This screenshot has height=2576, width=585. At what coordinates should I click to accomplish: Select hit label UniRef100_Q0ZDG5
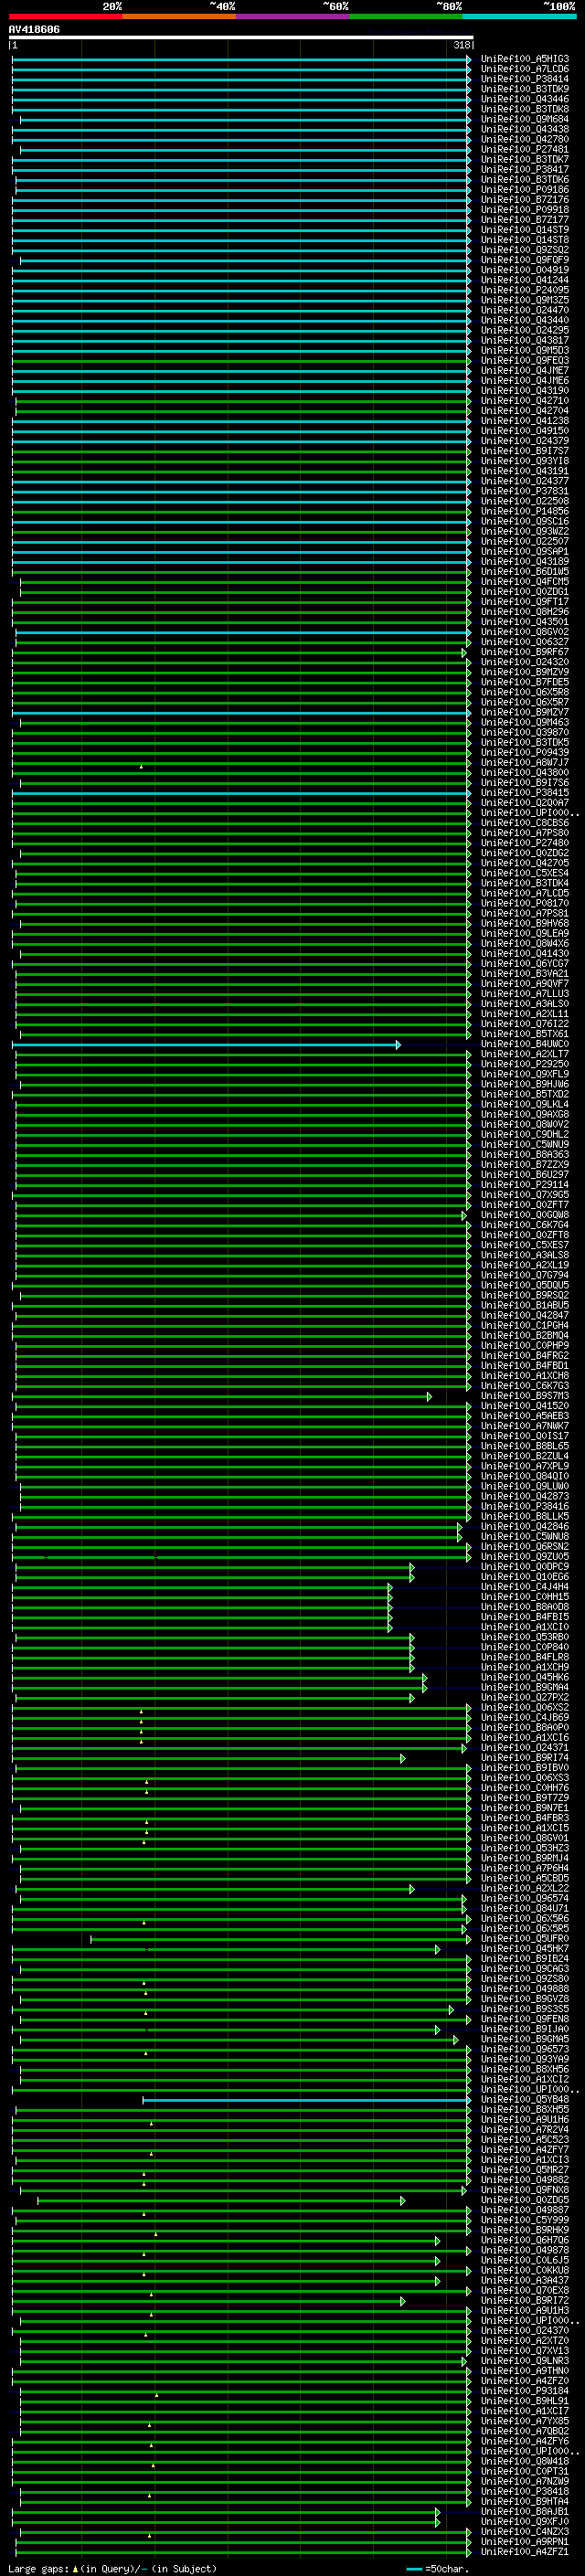pos(525,2200)
